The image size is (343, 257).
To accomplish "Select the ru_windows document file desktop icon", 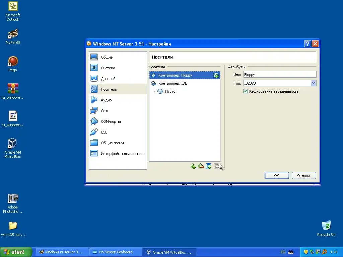I will point(13,119).
